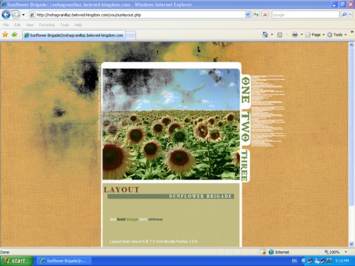Click the vertical scrollbar down arrow
Viewport: 355px width, 266px height.
tap(351, 244)
